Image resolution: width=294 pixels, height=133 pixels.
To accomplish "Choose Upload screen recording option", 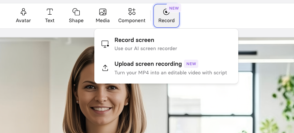I will 166,68.
